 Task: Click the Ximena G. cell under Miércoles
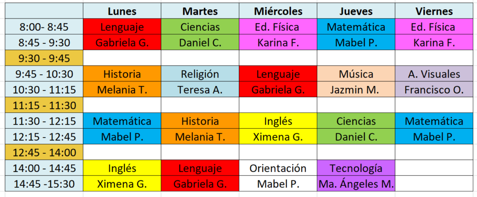coord(278,137)
